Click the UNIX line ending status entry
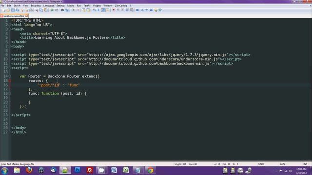312x175 pixels. click(x=261, y=164)
